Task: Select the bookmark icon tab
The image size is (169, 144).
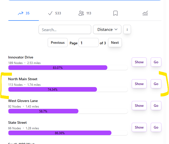Action: pos(115,13)
